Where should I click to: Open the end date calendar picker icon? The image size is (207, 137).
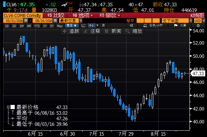55,21
